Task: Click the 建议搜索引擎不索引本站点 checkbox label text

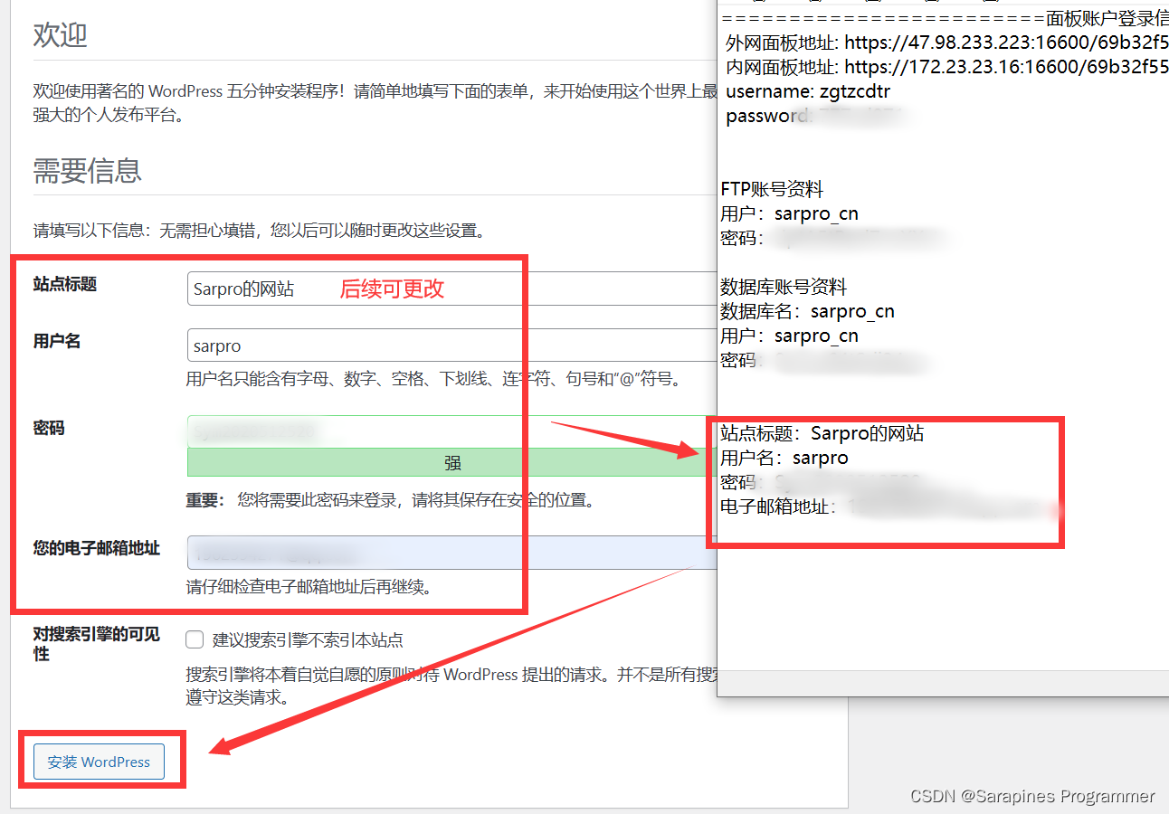Action: [308, 640]
